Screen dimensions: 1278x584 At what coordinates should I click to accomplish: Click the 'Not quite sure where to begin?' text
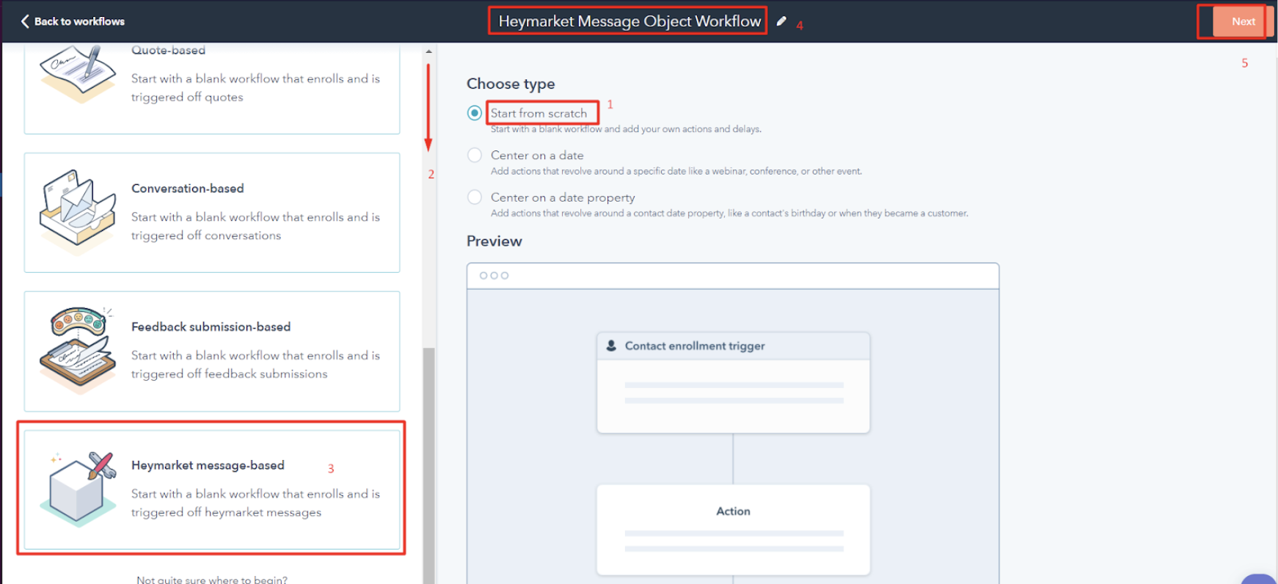[x=212, y=580]
